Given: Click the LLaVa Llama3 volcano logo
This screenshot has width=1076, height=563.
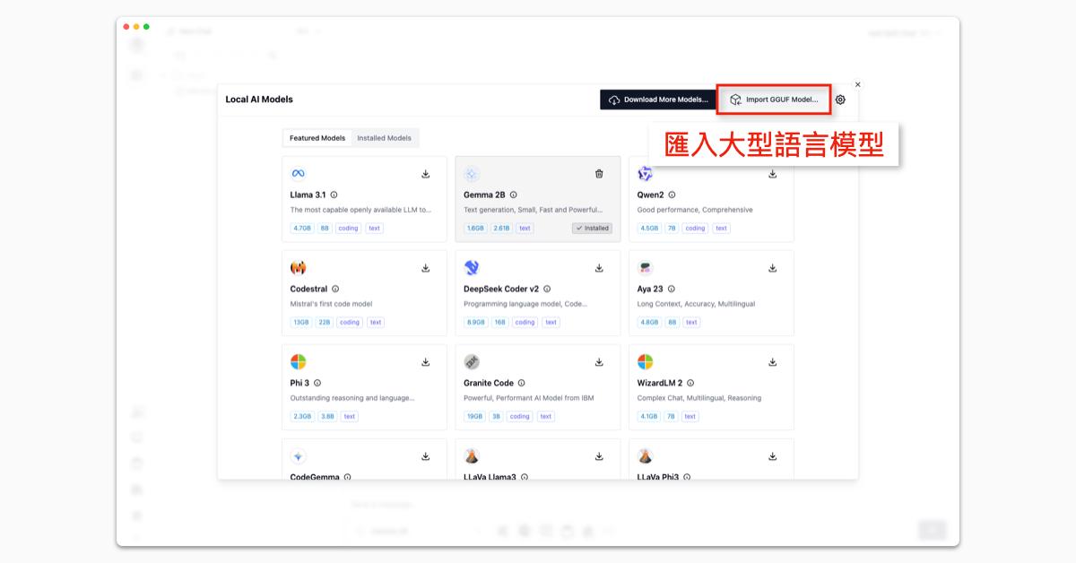Looking at the screenshot, I should tap(472, 456).
